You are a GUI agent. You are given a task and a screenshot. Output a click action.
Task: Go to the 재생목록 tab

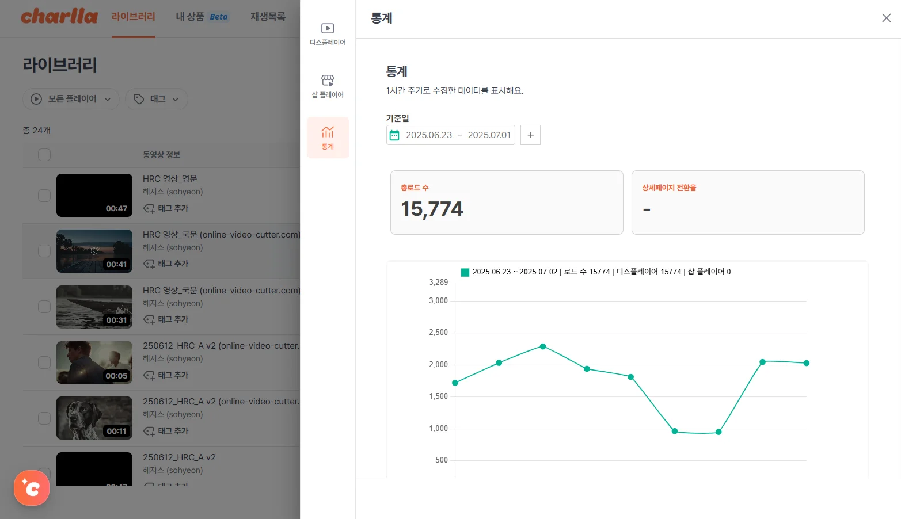[268, 17]
